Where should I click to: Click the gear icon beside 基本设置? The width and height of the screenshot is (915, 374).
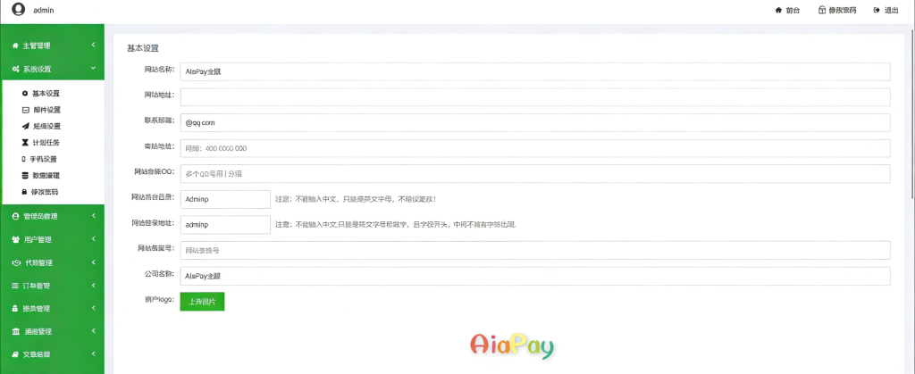(24, 93)
